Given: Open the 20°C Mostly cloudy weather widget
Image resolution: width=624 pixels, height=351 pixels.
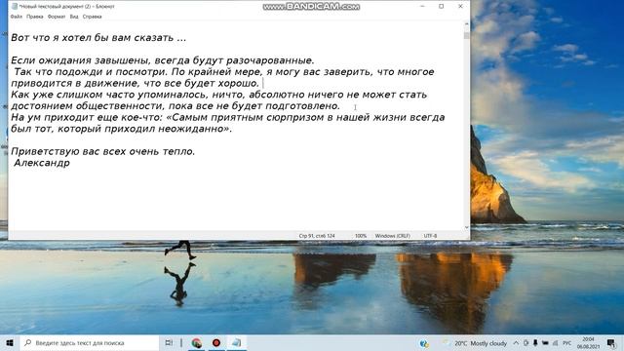Looking at the screenshot, I should pos(476,343).
